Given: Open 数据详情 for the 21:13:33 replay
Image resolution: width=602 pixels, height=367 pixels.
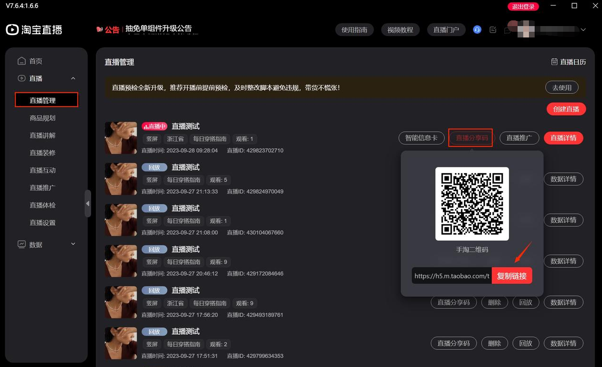Looking at the screenshot, I should pos(564,179).
